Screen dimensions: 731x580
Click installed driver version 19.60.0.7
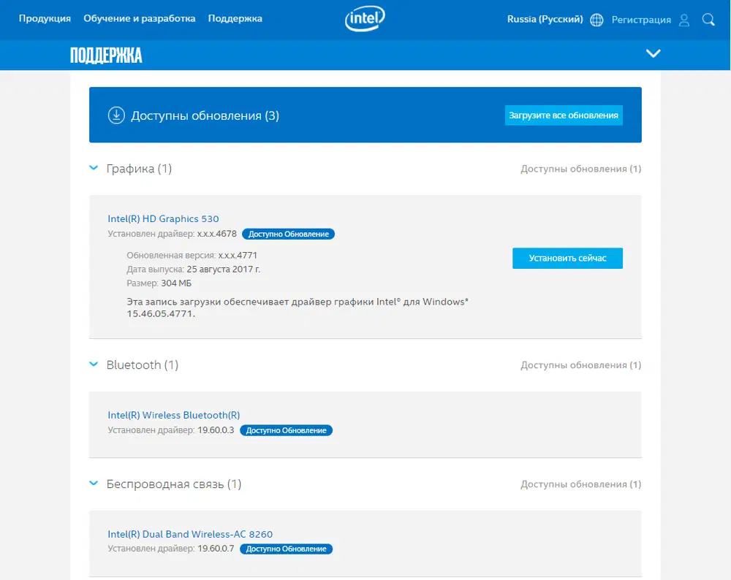(216, 549)
